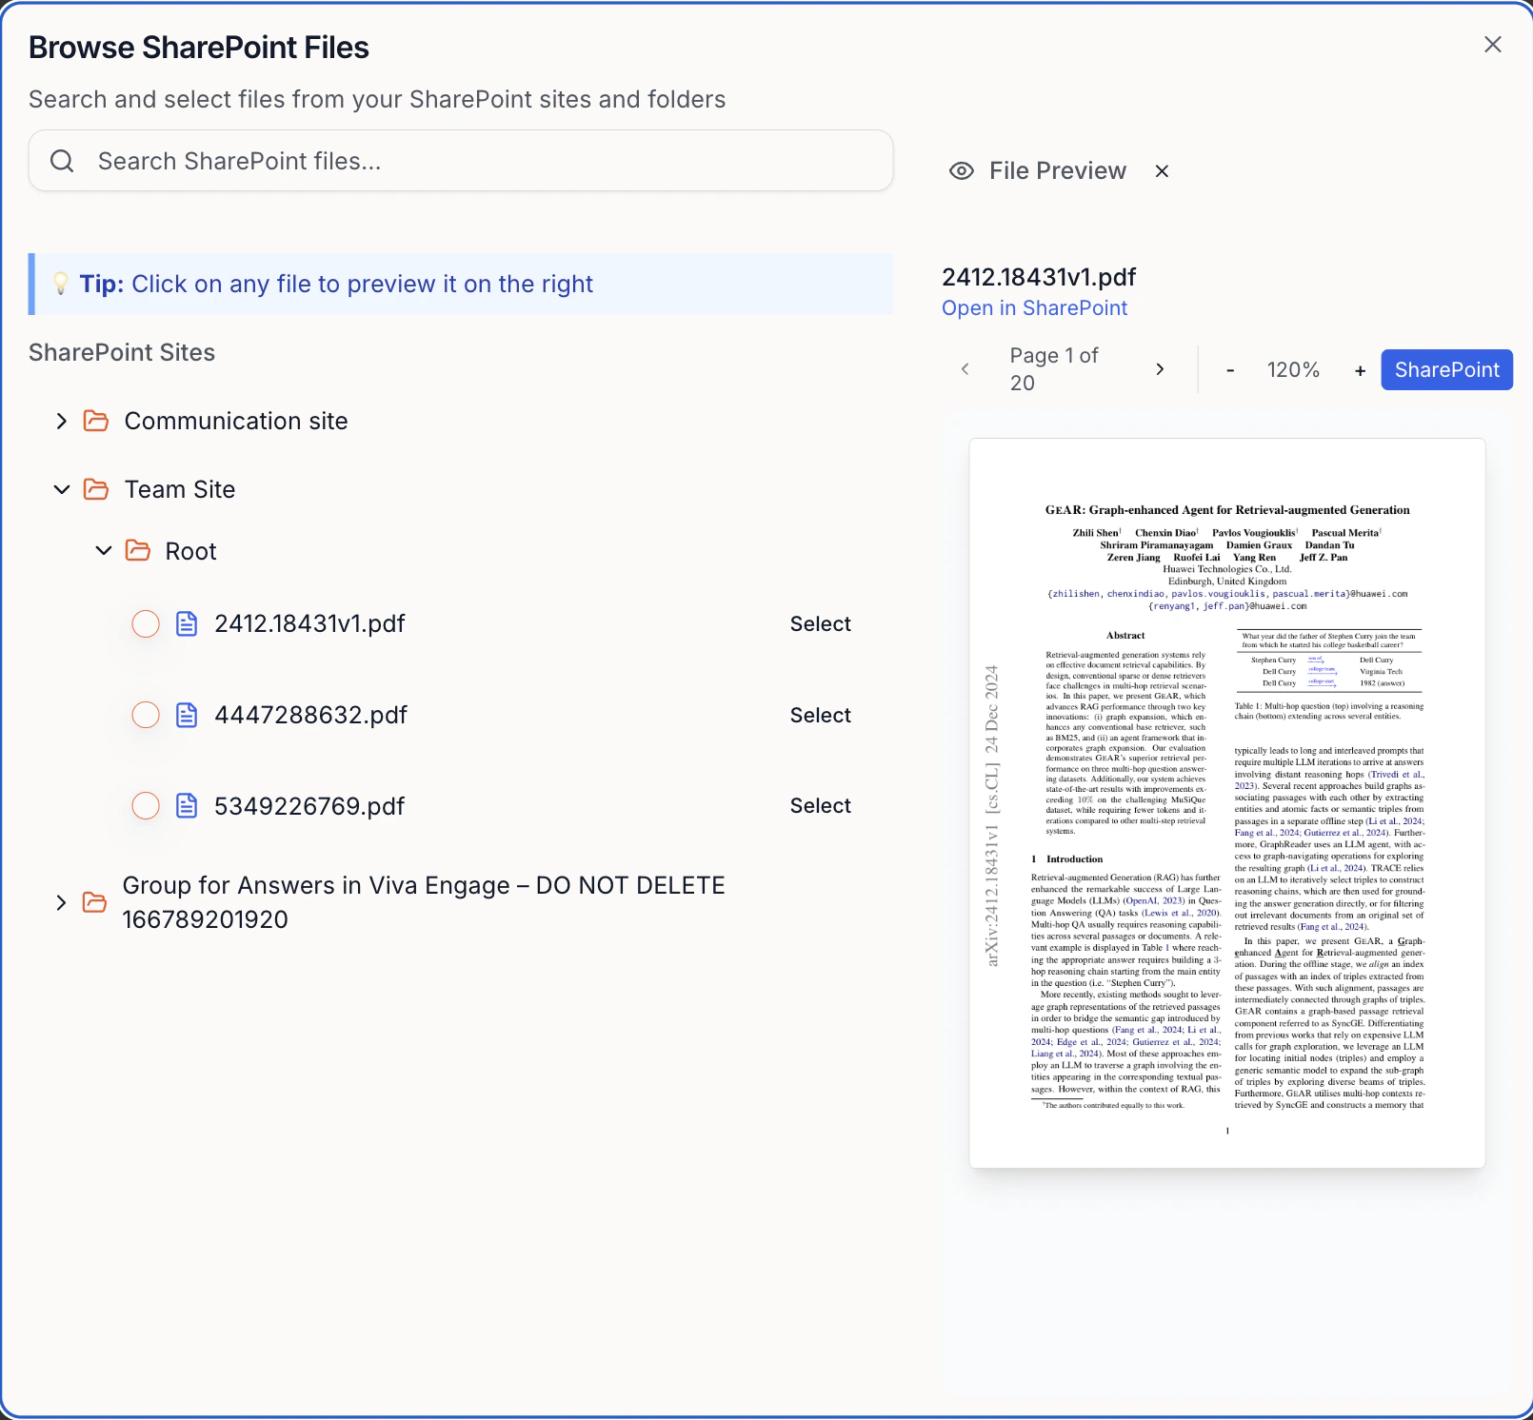Viewport: 1533px width, 1420px height.
Task: Click the Viva Engage group folder icon
Action: 94,902
